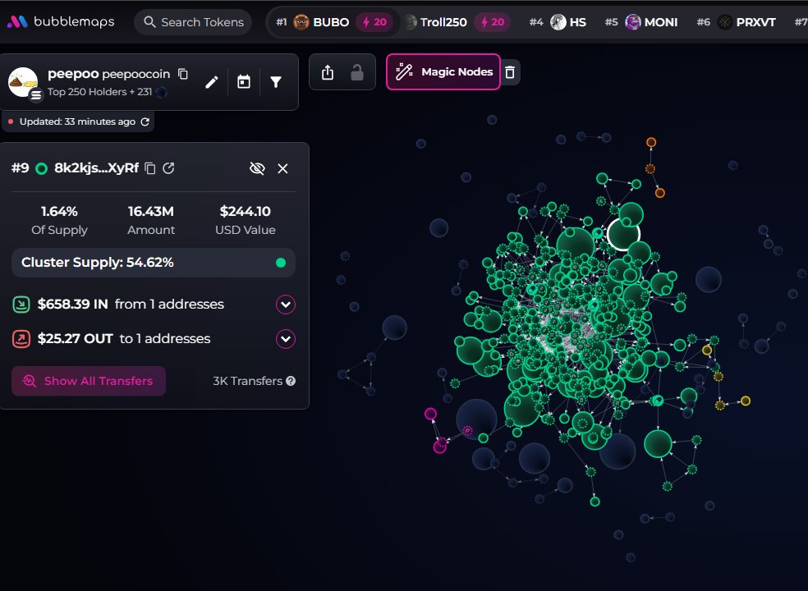The height and width of the screenshot is (591, 808).
Task: Refresh the Updated 33 minutes ago status
Action: [x=145, y=121]
